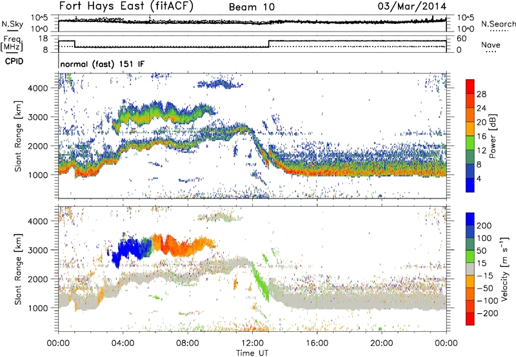516x357 pixels.
Task: Click the 'Slant Range [km]' label of the velocity panel
Action: click(x=18, y=269)
